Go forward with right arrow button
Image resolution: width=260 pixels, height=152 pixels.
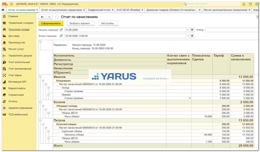tap(49, 17)
